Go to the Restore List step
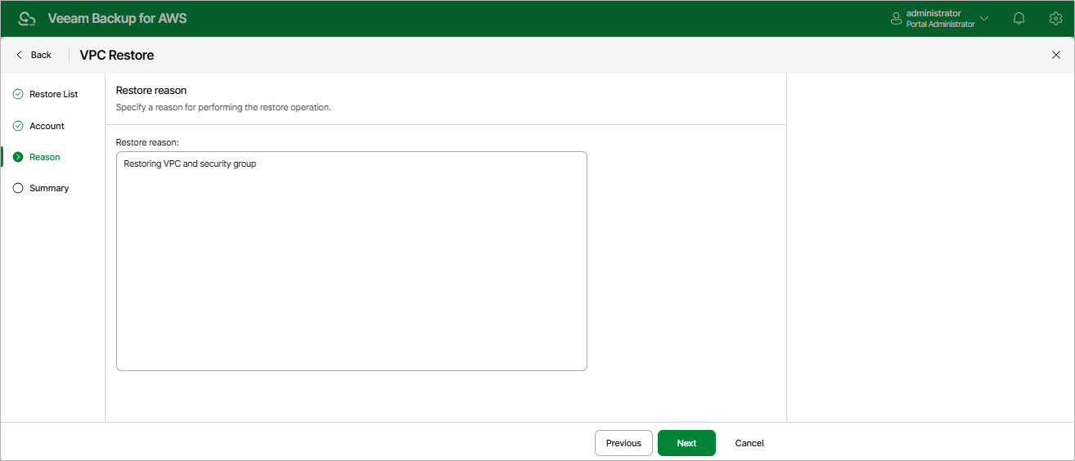 tap(53, 94)
